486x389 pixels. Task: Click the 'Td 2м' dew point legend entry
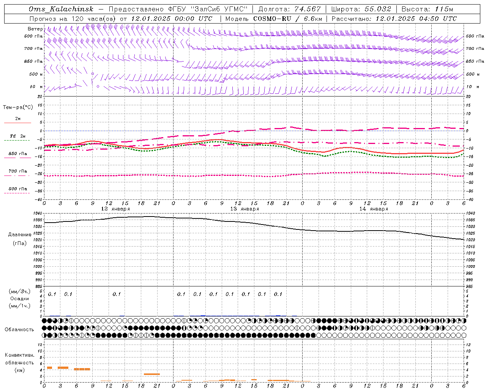click(18, 136)
